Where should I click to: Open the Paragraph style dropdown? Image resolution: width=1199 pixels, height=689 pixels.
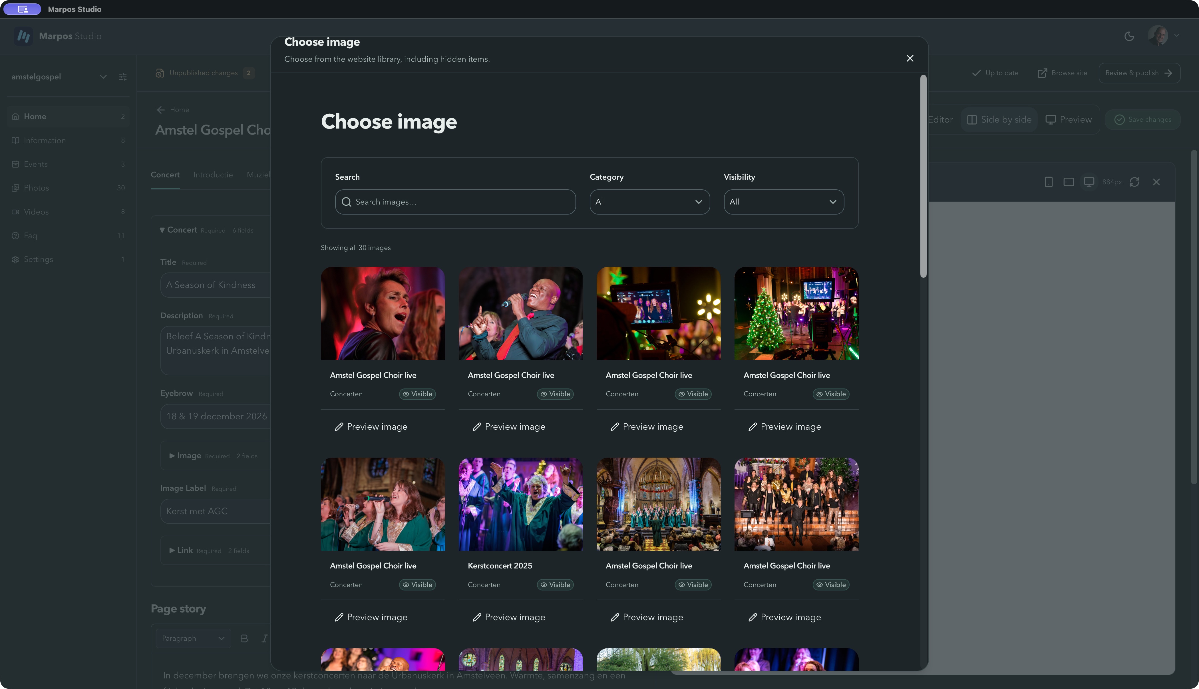(193, 638)
